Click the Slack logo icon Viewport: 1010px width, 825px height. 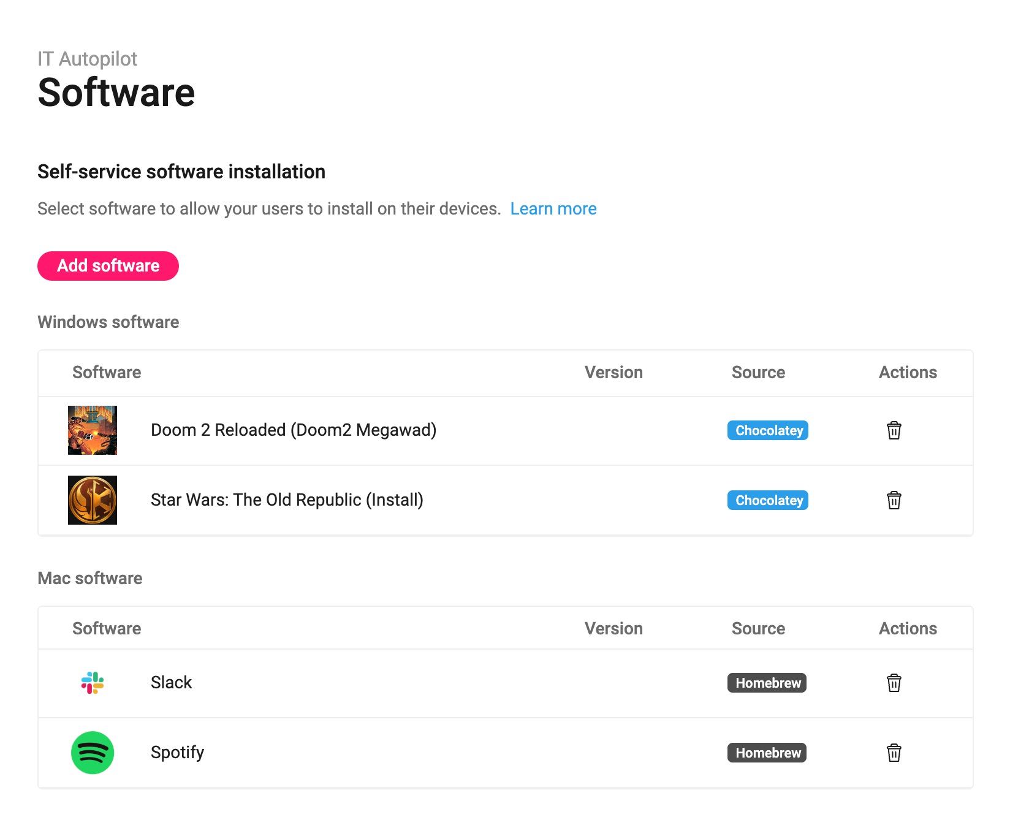pyautogui.click(x=93, y=683)
